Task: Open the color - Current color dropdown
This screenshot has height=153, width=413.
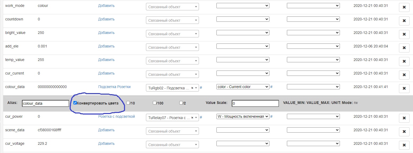Action: click(x=243, y=87)
